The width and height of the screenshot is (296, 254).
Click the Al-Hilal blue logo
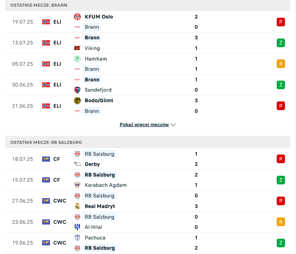(77, 227)
